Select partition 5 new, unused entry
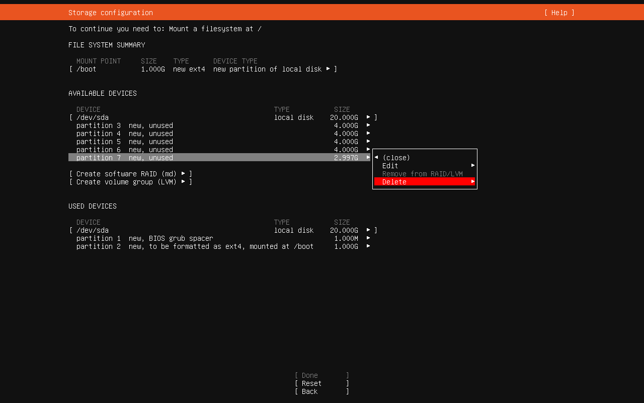 click(x=125, y=142)
